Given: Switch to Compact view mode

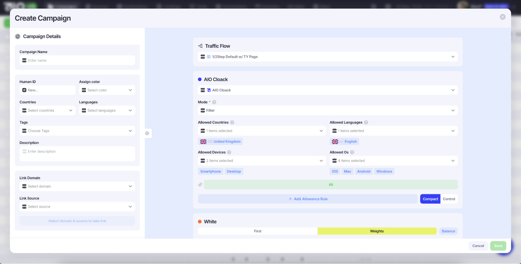Looking at the screenshot, I should tap(430, 199).
